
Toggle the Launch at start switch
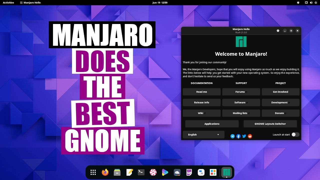coord(295,134)
